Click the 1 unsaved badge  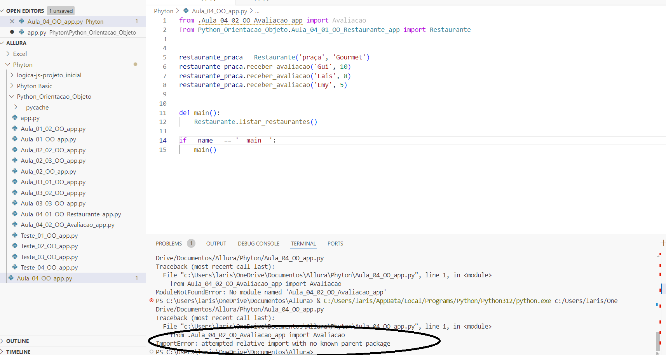click(x=61, y=11)
